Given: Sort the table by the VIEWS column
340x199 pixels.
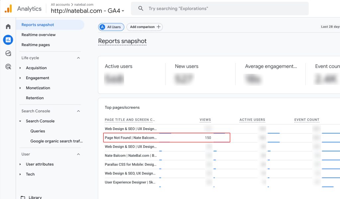Looking at the screenshot, I should click(206, 120).
